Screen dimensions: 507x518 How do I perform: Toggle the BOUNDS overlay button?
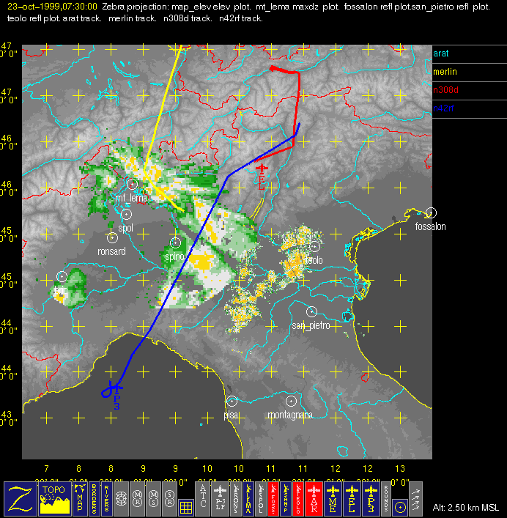point(386,498)
